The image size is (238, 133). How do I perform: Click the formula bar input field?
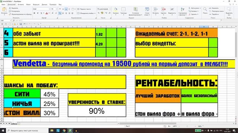[x=122, y=21]
